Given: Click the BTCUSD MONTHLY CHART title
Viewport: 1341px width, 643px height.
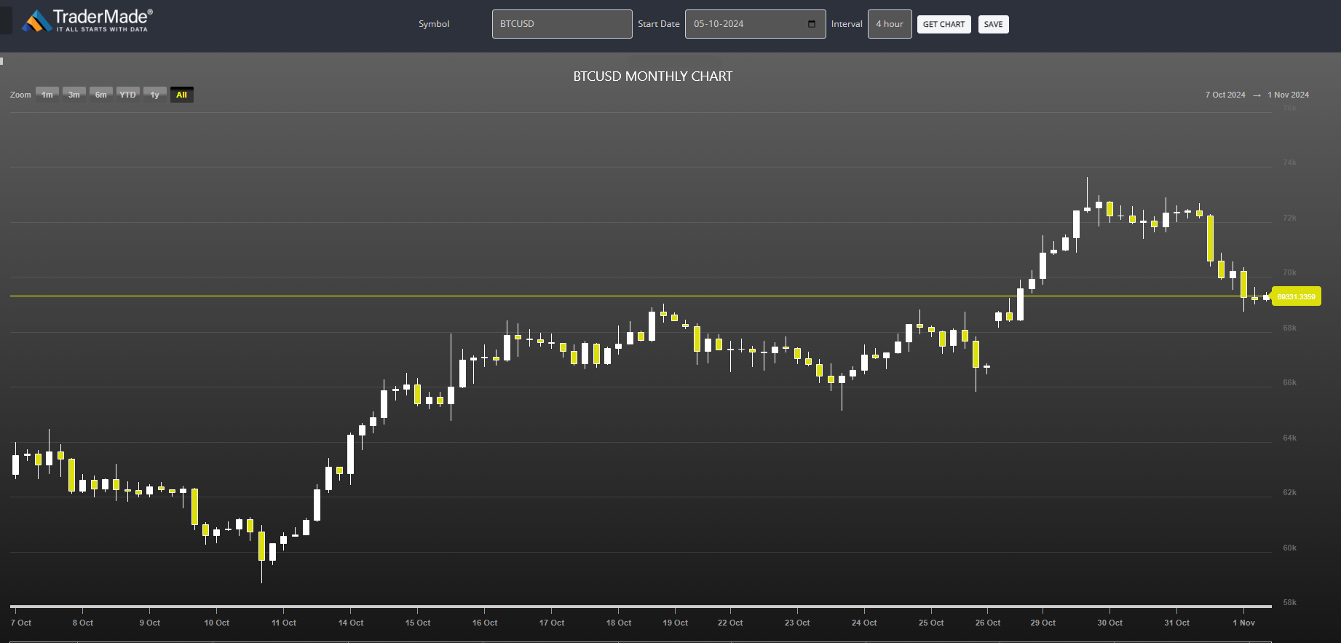Looking at the screenshot, I should coord(653,76).
